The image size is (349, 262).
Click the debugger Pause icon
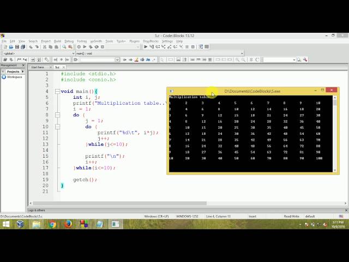point(187,47)
